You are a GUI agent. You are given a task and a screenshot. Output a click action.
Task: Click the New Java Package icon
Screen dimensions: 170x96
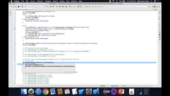click(x=50, y=7)
